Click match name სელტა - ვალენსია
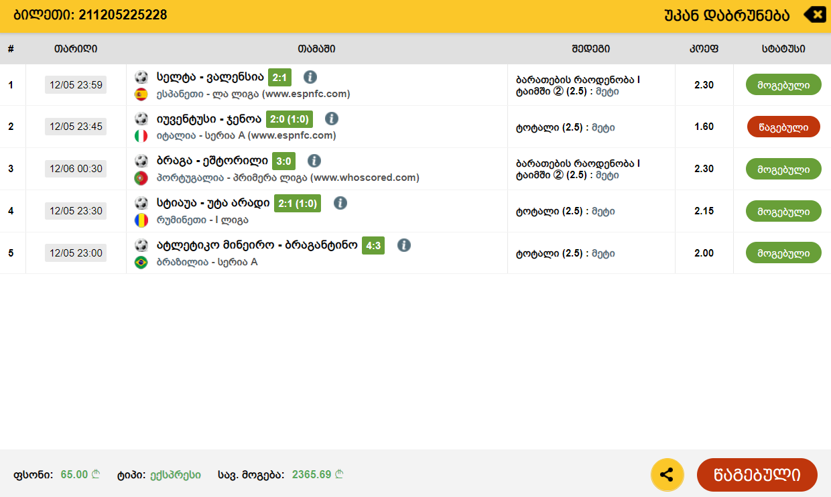Screen dimensions: 831x497 (x=210, y=78)
